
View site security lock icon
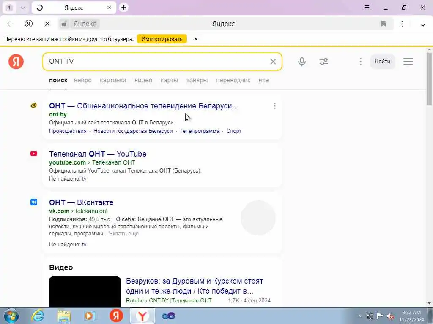click(64, 24)
